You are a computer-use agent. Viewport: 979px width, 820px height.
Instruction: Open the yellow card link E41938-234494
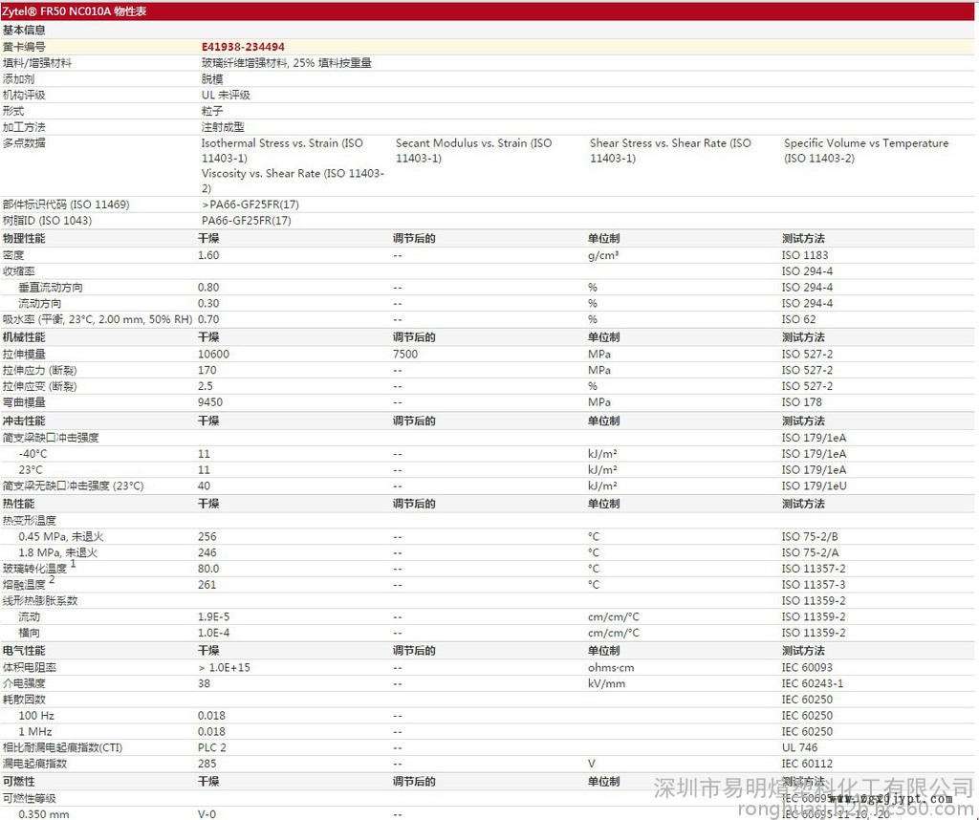[x=242, y=46]
